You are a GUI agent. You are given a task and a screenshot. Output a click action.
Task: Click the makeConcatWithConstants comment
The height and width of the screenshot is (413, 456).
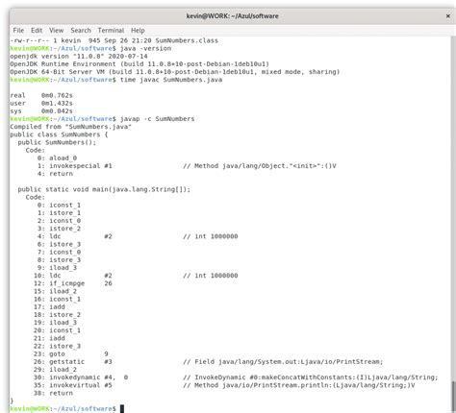(x=311, y=377)
